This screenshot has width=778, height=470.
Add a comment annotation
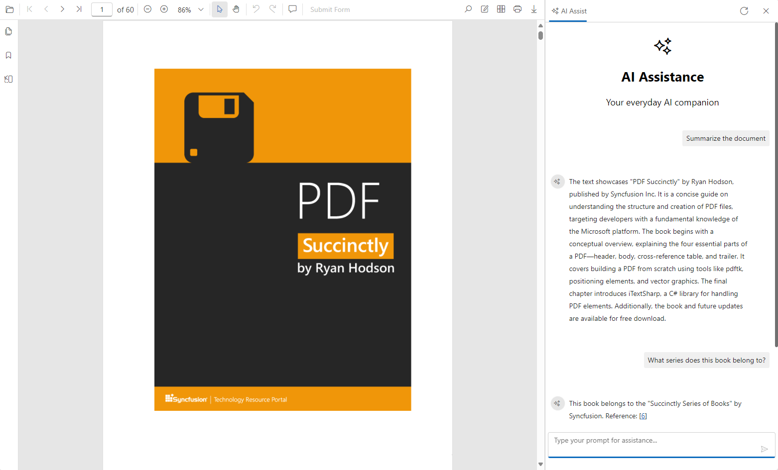tap(292, 9)
